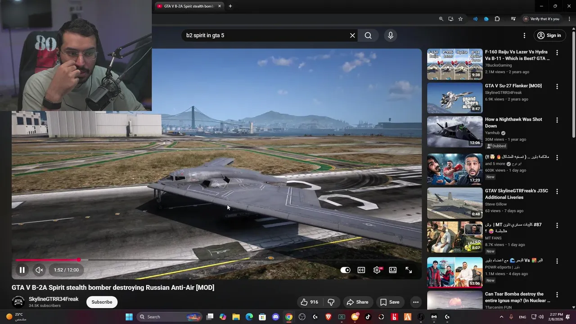Open Google Chrome from taskbar

coord(289,317)
